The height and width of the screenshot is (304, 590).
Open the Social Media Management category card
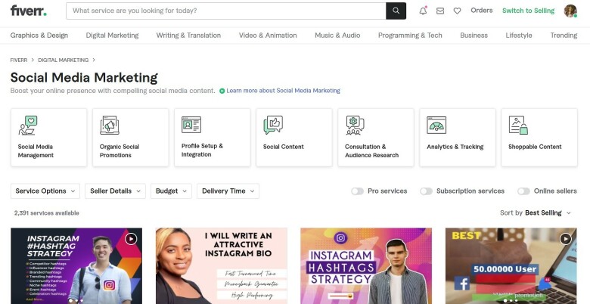pos(48,138)
